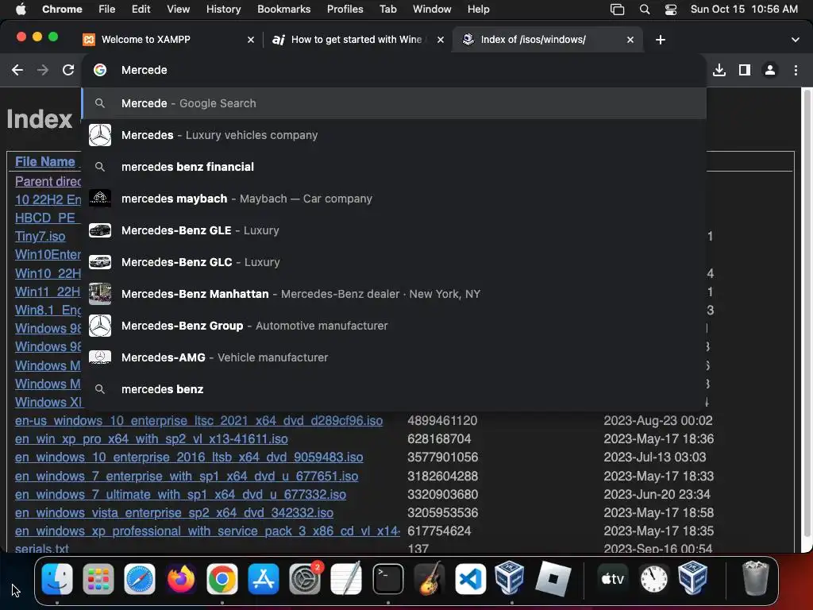
Task: Go back using the browser back arrow
Action: point(17,70)
